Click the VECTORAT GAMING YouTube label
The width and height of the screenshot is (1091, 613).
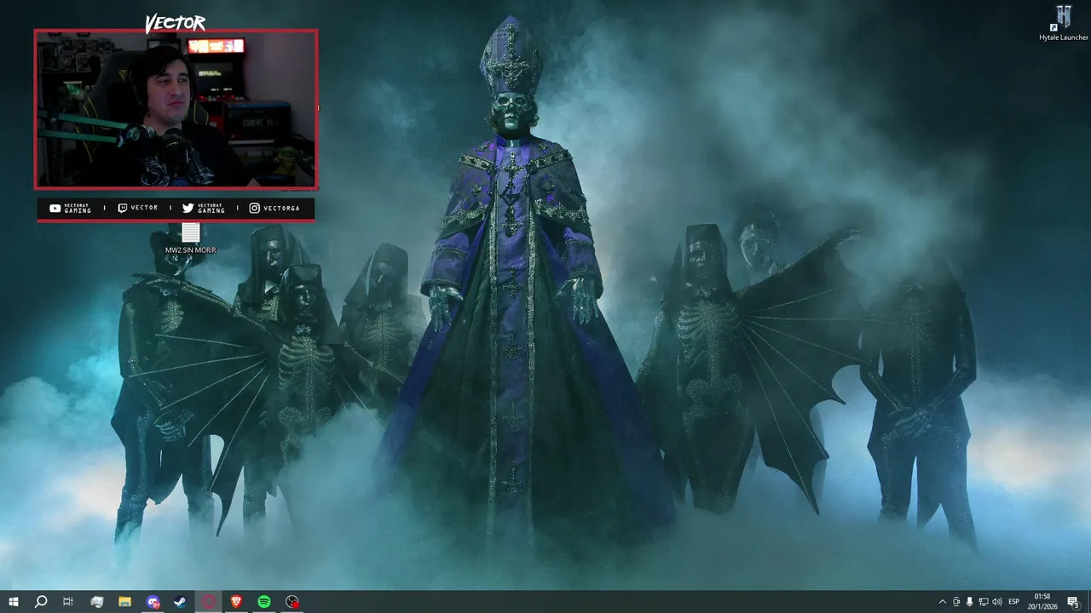70,208
